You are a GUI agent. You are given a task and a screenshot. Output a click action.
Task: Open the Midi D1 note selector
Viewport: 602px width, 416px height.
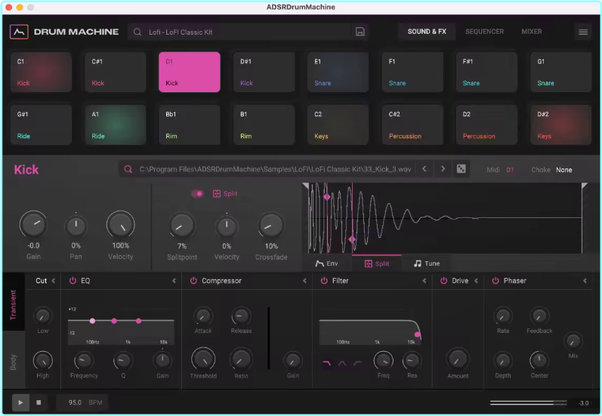(510, 170)
